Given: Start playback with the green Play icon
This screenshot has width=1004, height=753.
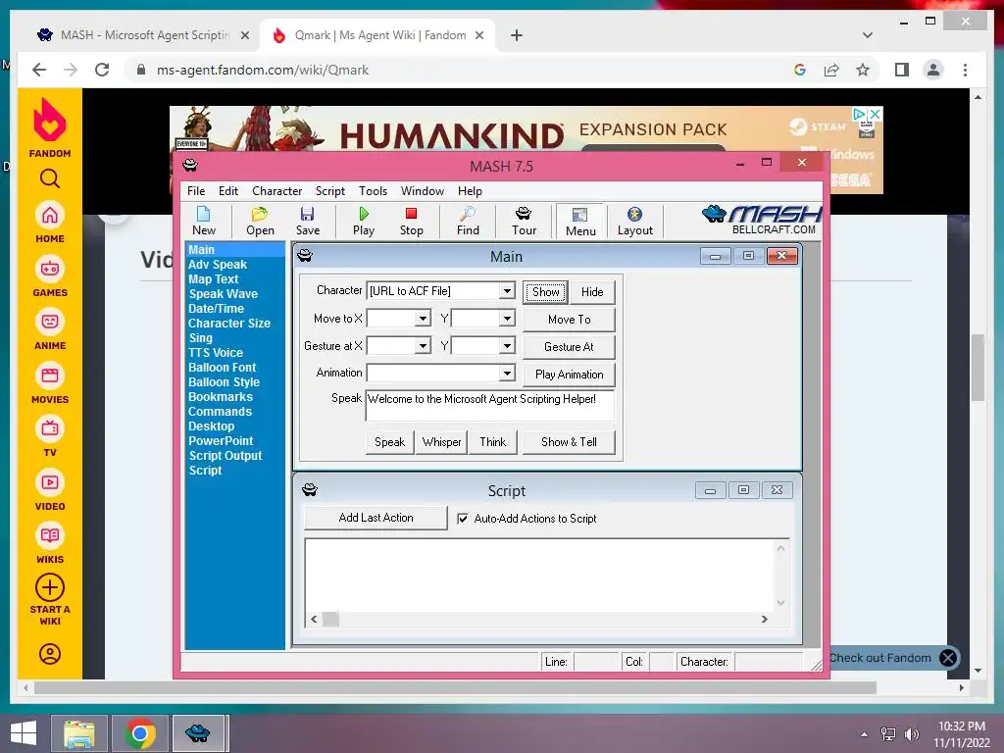Looking at the screenshot, I should click(364, 221).
